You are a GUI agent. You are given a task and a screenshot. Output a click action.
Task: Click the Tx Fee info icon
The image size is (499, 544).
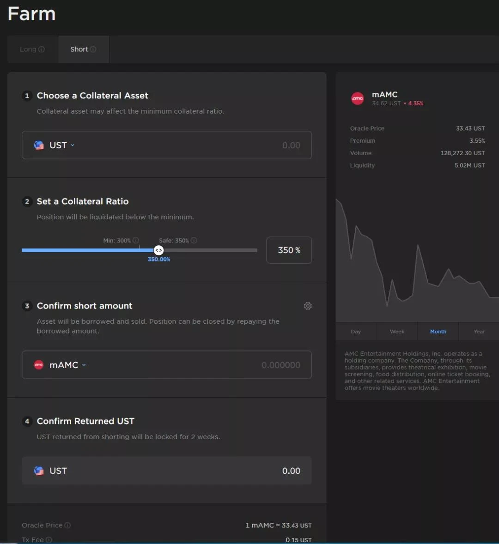(49, 540)
